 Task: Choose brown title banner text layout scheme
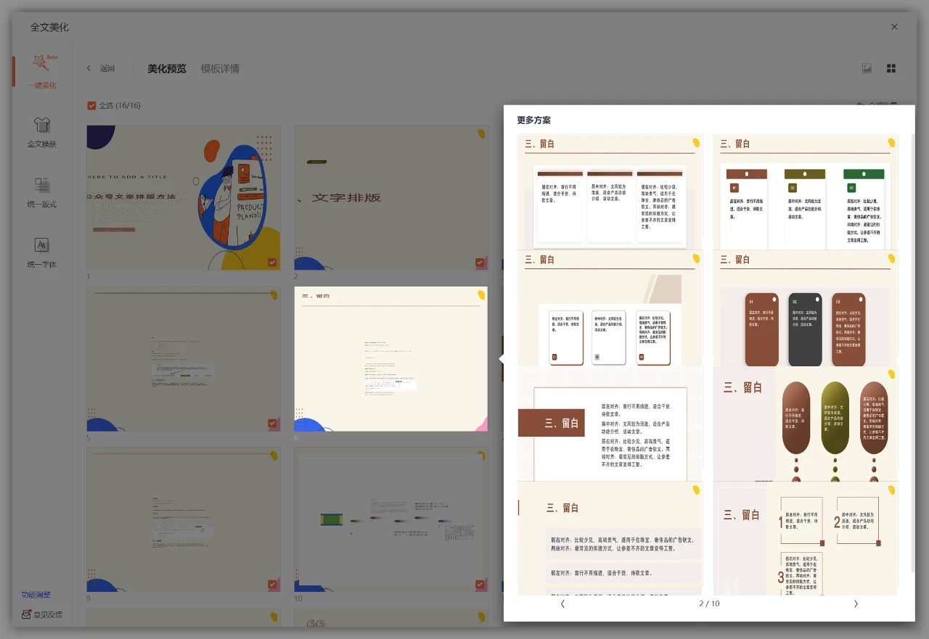tap(610, 424)
